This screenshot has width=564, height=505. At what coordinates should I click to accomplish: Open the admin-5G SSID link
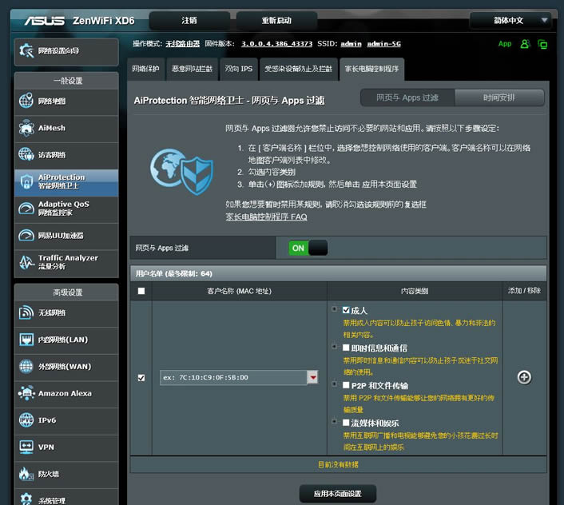[383, 44]
